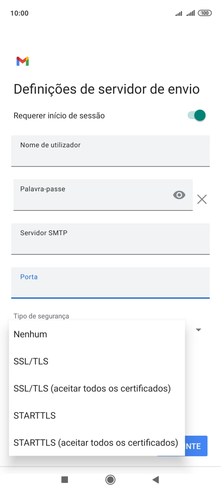Viewport: 221px width, 493px height.
Task: Pick SSL/TLS aceitar todos os certificados
Action: click(92, 388)
